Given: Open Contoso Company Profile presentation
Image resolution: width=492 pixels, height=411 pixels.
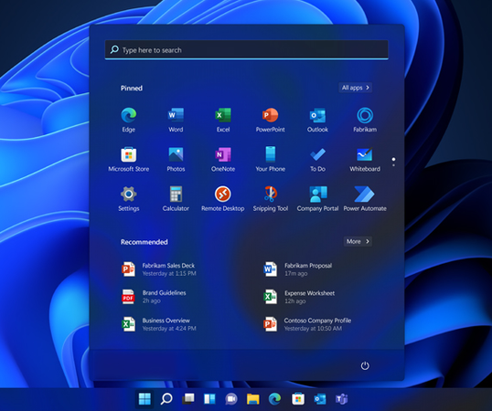Looking at the screenshot, I should pos(307,324).
